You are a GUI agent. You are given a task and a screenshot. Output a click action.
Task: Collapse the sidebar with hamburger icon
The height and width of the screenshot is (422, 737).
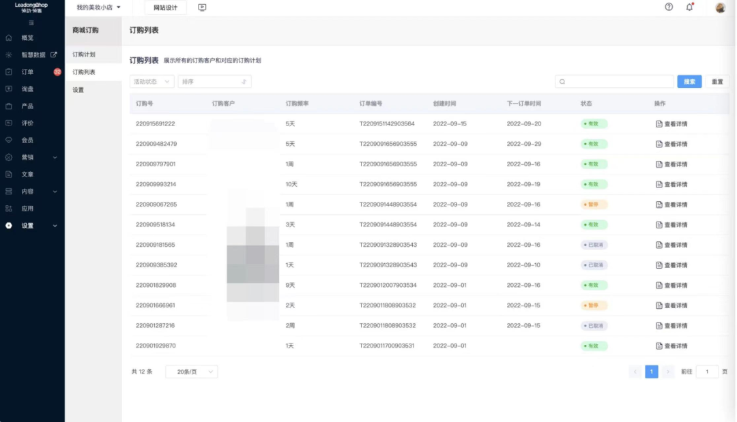click(x=31, y=23)
